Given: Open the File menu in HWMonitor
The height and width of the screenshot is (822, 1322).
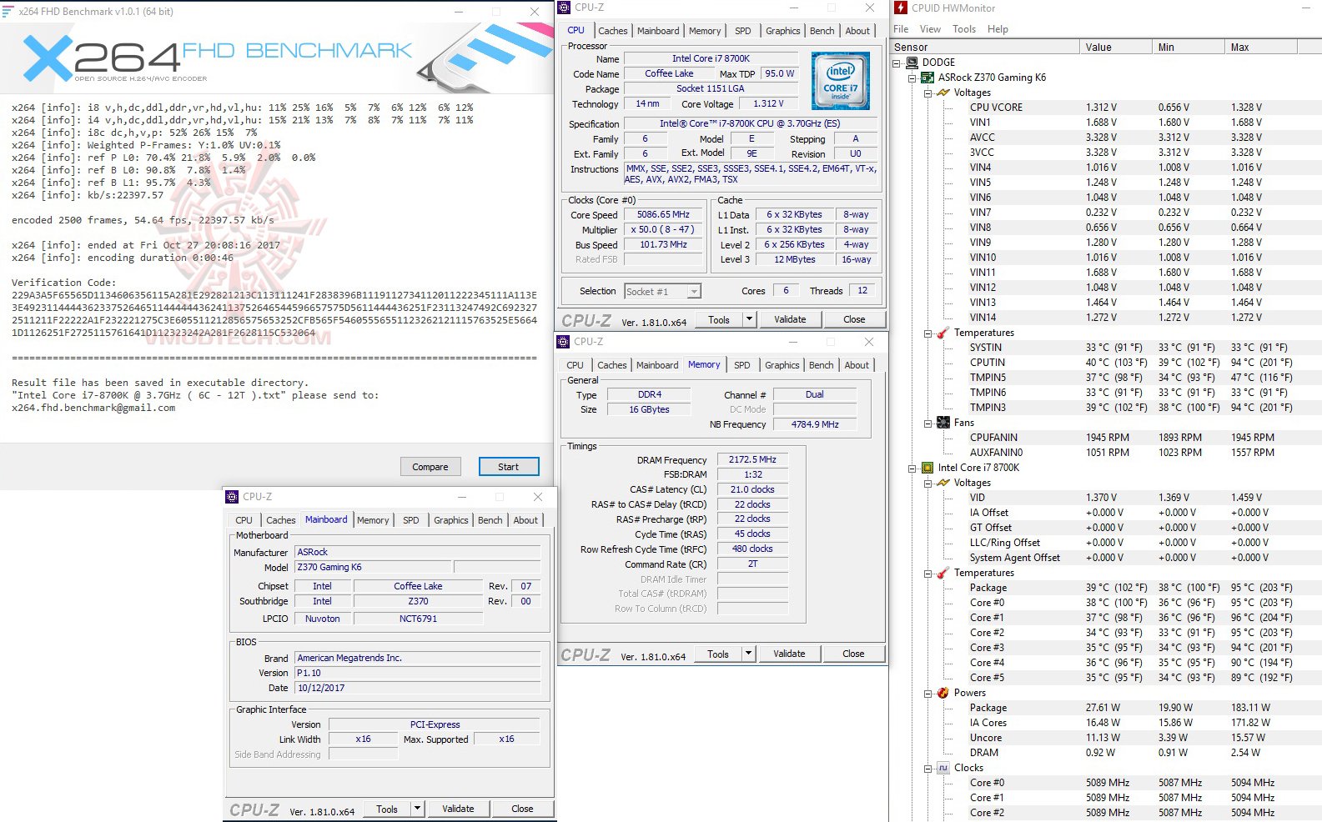Looking at the screenshot, I should [x=901, y=29].
